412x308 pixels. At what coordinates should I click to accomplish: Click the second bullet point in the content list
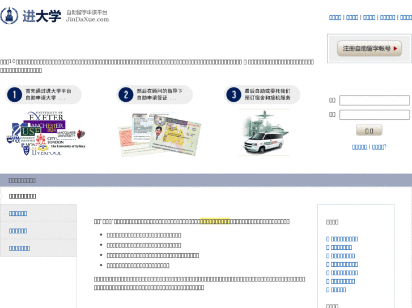click(144, 245)
